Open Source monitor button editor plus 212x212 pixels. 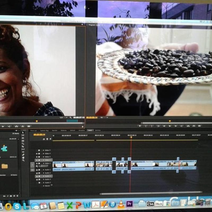(82, 127)
